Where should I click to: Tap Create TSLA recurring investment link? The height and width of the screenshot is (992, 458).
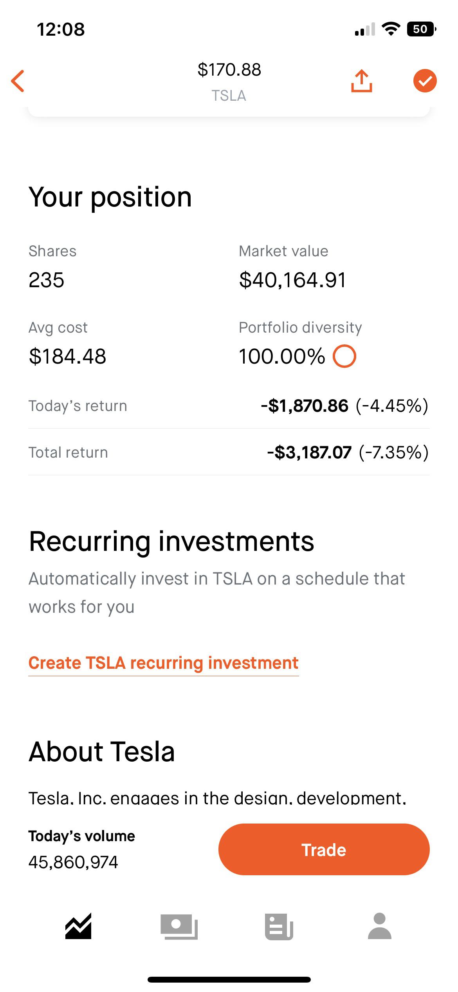pyautogui.click(x=163, y=663)
